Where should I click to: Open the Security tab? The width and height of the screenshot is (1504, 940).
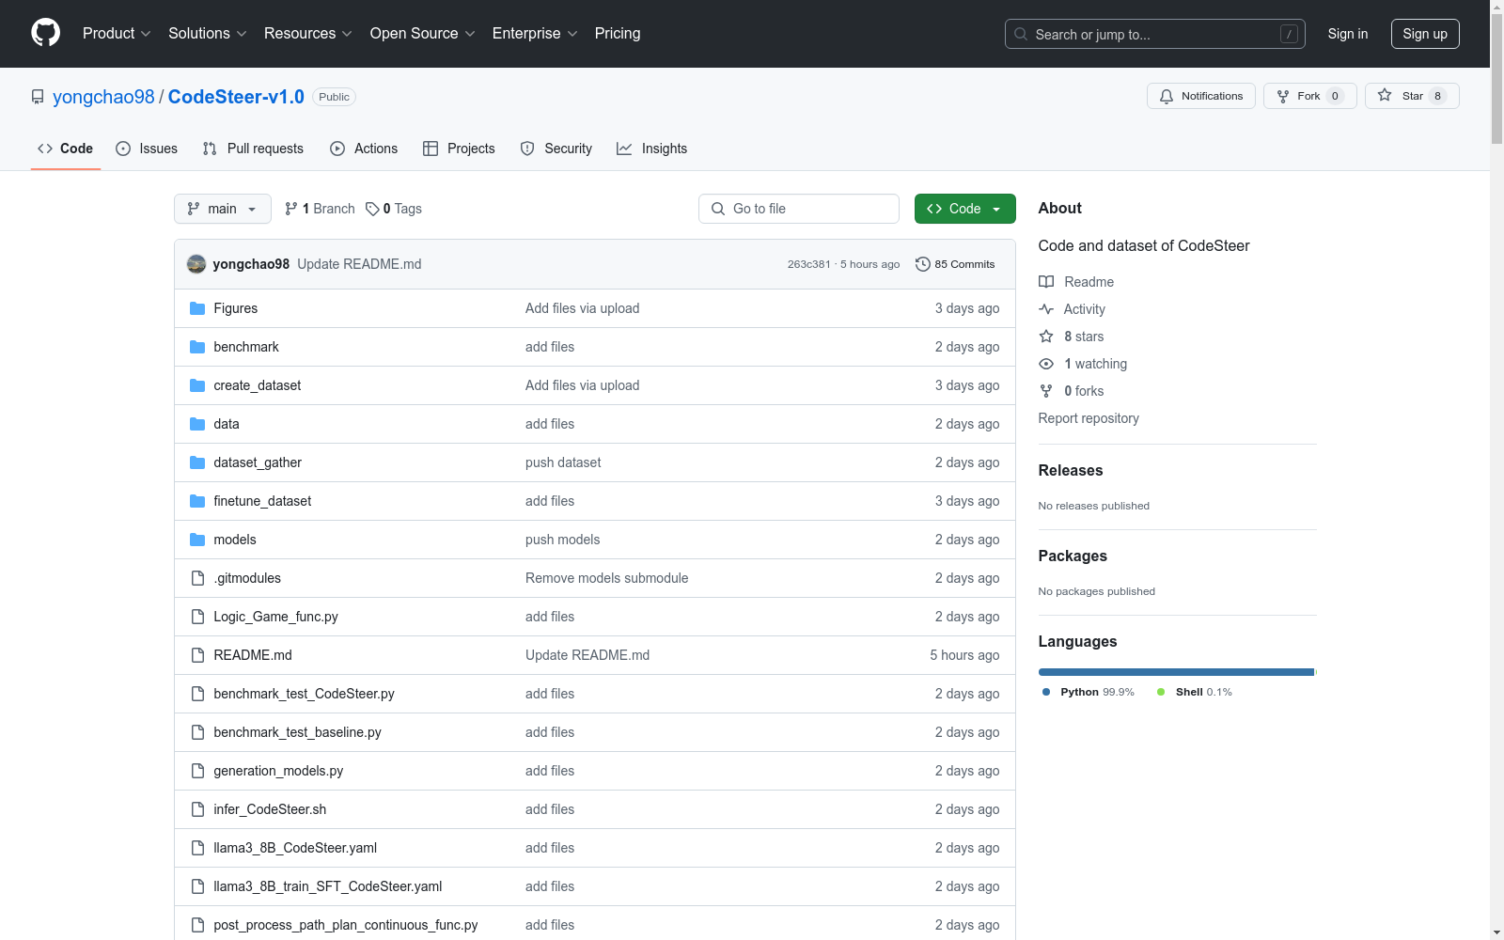click(556, 149)
